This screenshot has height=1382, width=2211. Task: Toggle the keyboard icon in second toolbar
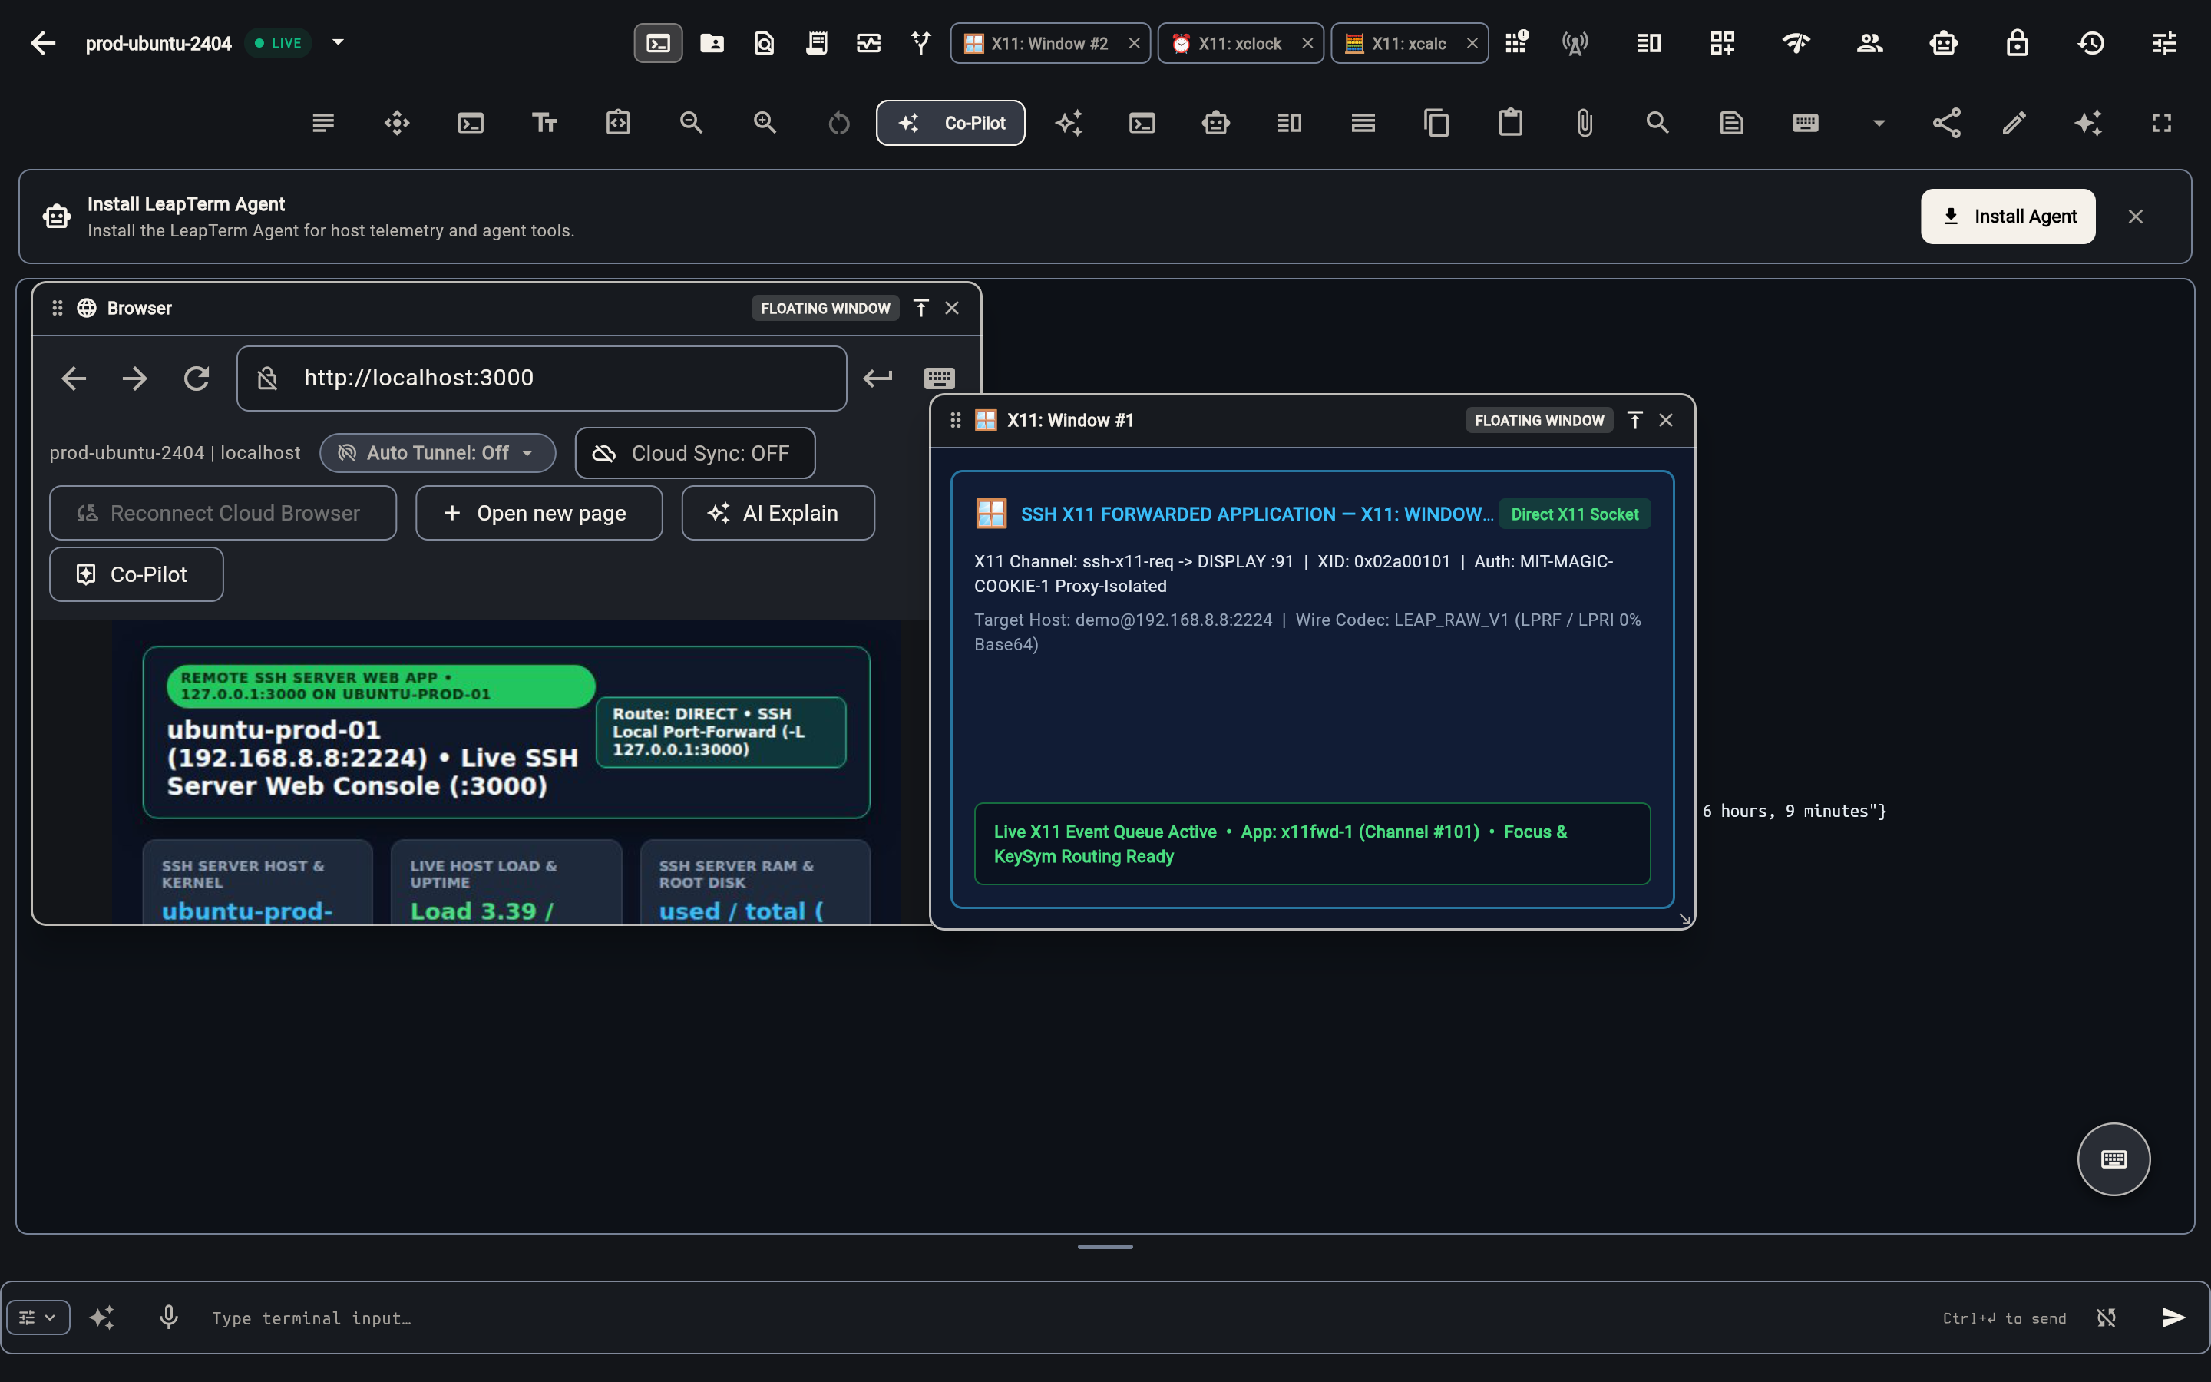coord(1806,123)
